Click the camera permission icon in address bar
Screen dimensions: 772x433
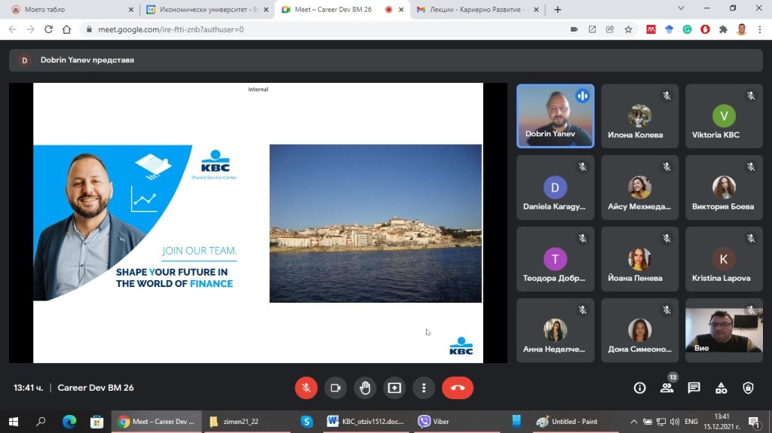tap(574, 29)
